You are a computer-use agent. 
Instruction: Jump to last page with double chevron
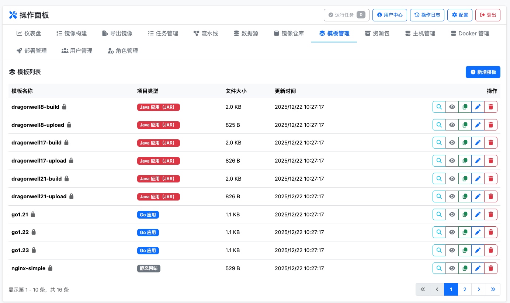pos(493,289)
